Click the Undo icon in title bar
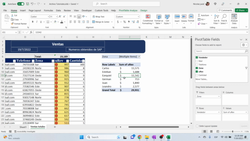Viewport: 250px width, 141px height. tap(32, 4)
